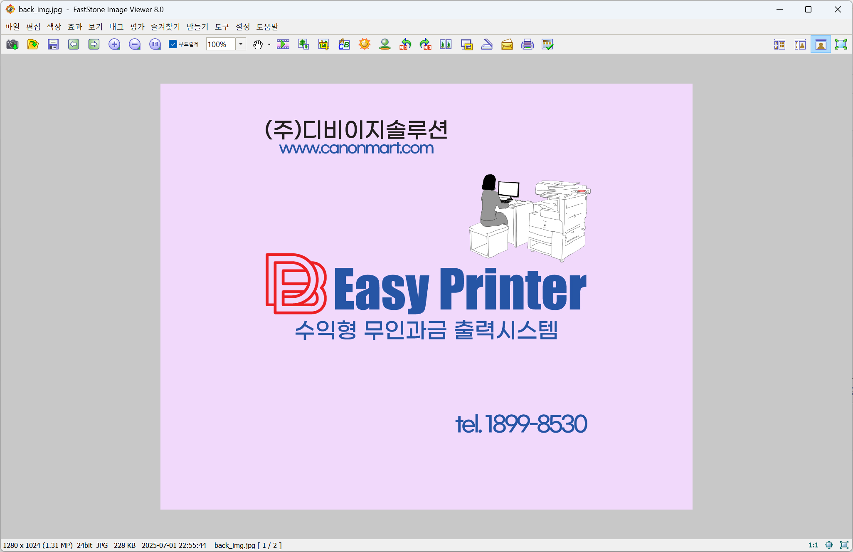
Task: Open the 파일 menu
Action: [12, 27]
